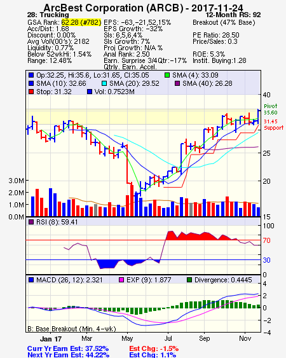
Task: Click the green Divergence legend swatch
Action: click(x=189, y=280)
